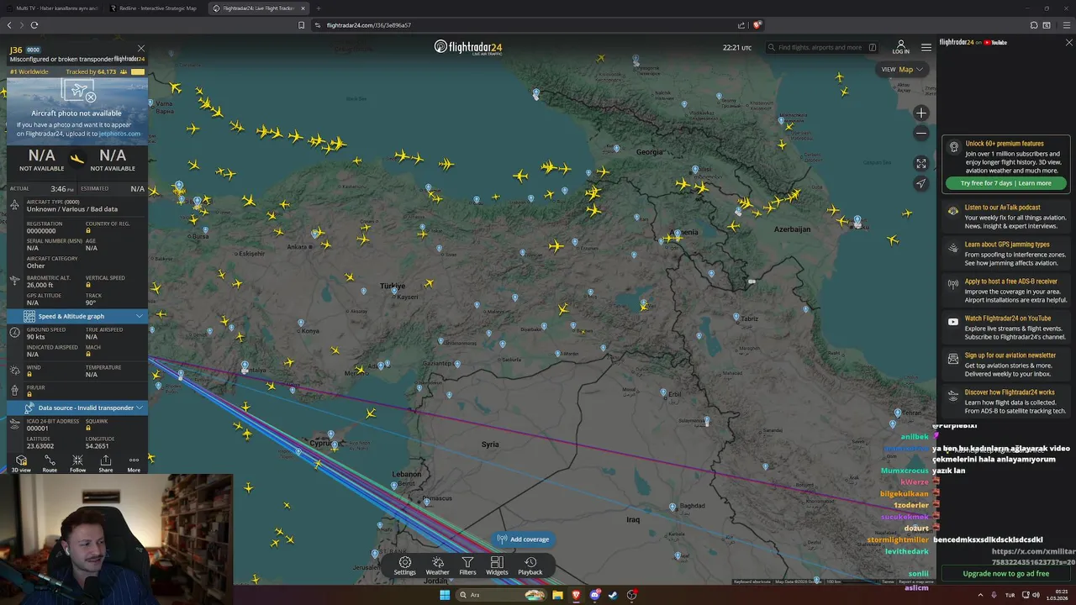1076x605 pixels.
Task: Open the Playback feature
Action: 530,566
